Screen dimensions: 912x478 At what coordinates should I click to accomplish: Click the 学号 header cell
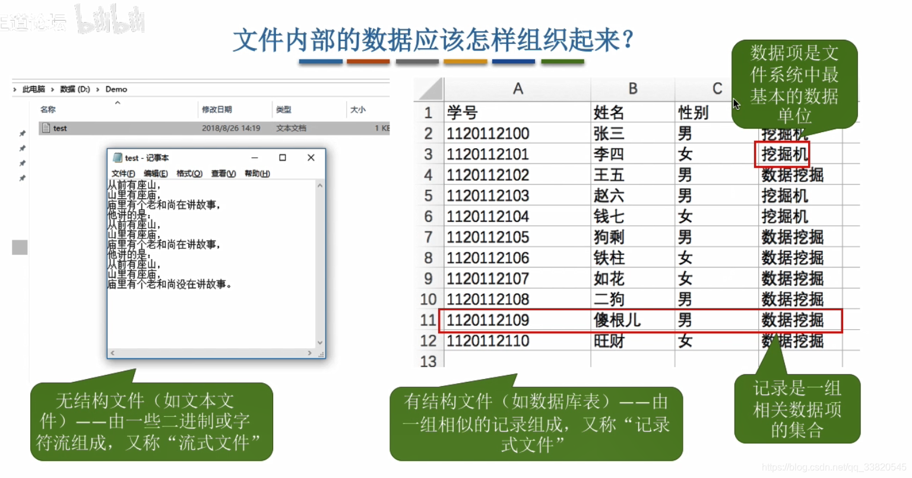click(x=518, y=112)
